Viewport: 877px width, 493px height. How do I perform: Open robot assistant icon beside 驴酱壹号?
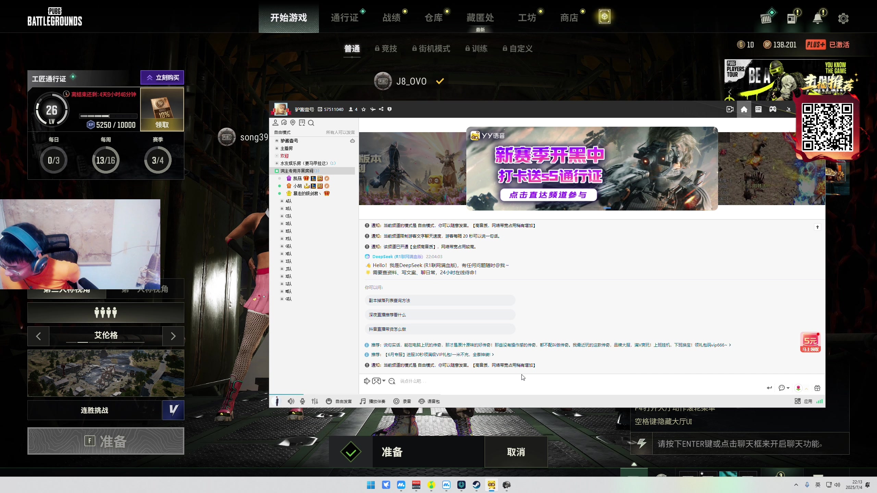(352, 141)
